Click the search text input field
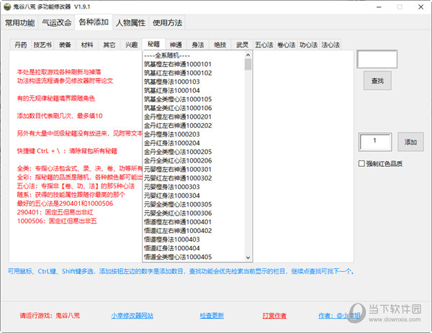The height and width of the screenshot is (333, 432). (377, 59)
